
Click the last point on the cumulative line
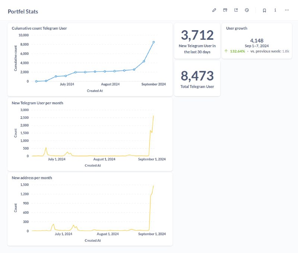click(153, 42)
